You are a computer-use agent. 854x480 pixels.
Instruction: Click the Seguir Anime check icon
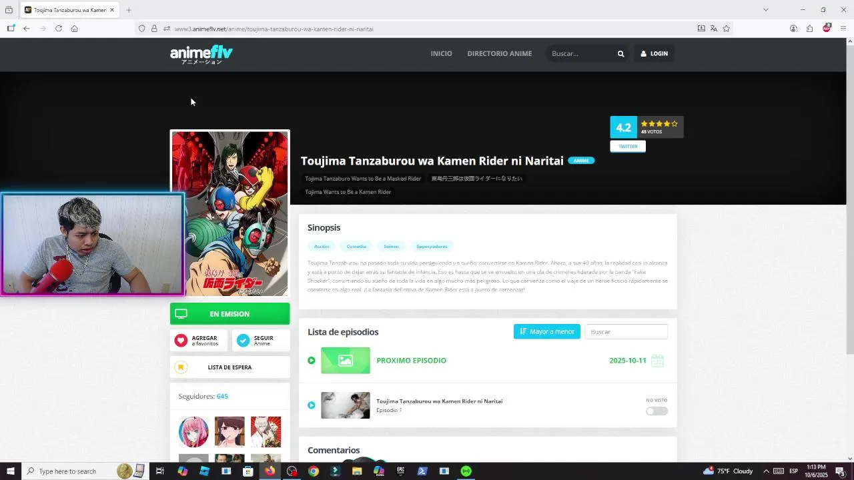(x=243, y=341)
